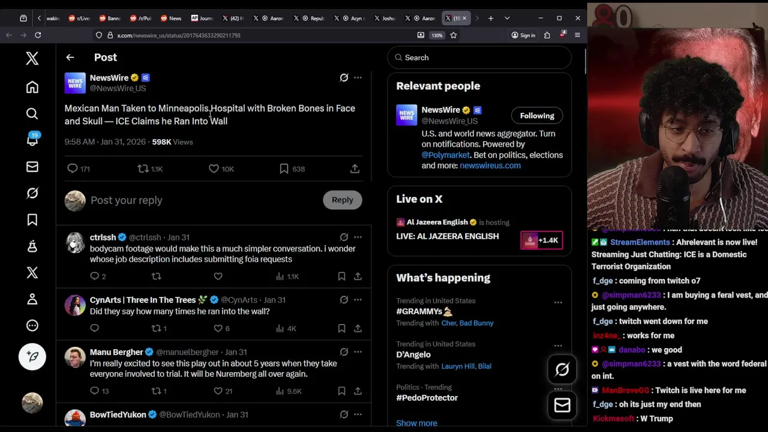Click the Search box on X
The height and width of the screenshot is (432, 768).
click(x=479, y=58)
